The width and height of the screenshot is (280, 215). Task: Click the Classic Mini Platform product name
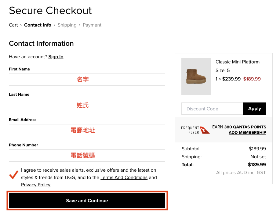coord(238,62)
